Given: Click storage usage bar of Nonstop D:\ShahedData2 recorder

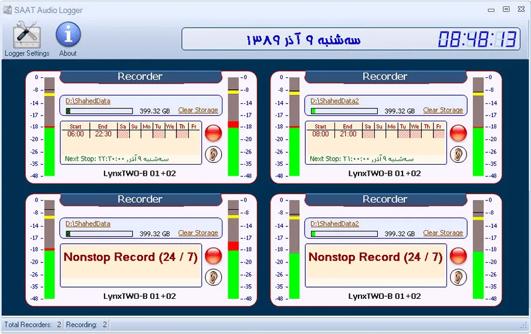Looking at the screenshot, I should click(x=344, y=234).
